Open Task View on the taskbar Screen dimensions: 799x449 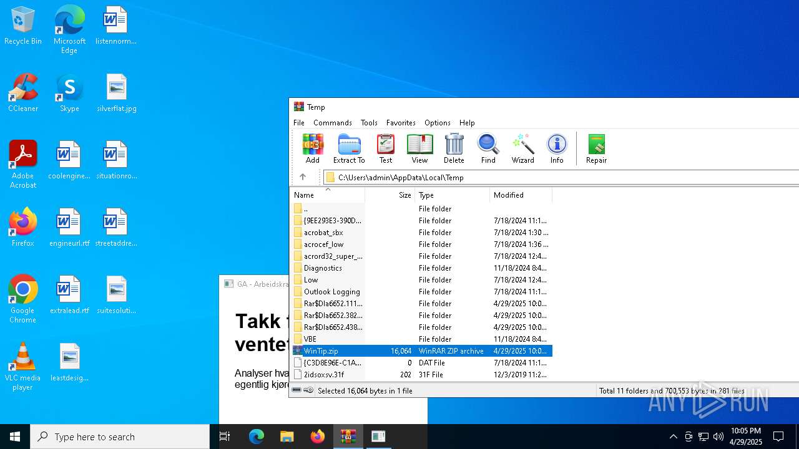pyautogui.click(x=225, y=437)
